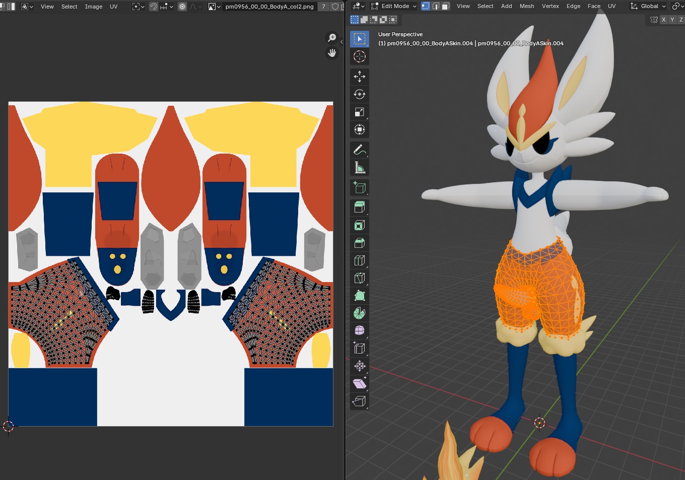Select the Transform tool
This screenshot has height=480, width=685.
click(x=360, y=129)
